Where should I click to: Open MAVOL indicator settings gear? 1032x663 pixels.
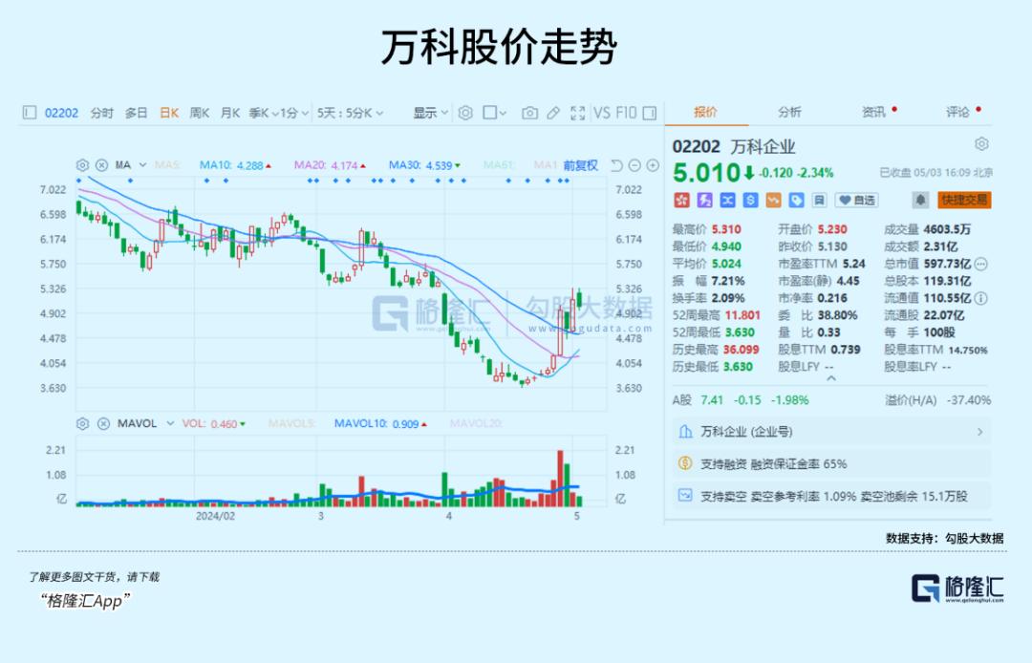pos(82,423)
